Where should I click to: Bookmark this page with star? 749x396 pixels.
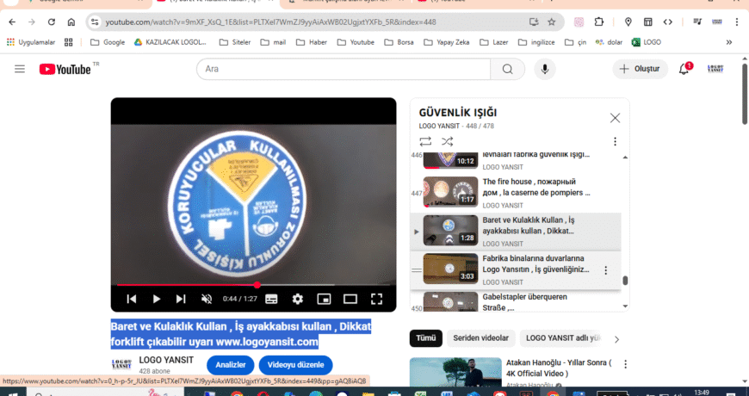(x=551, y=22)
